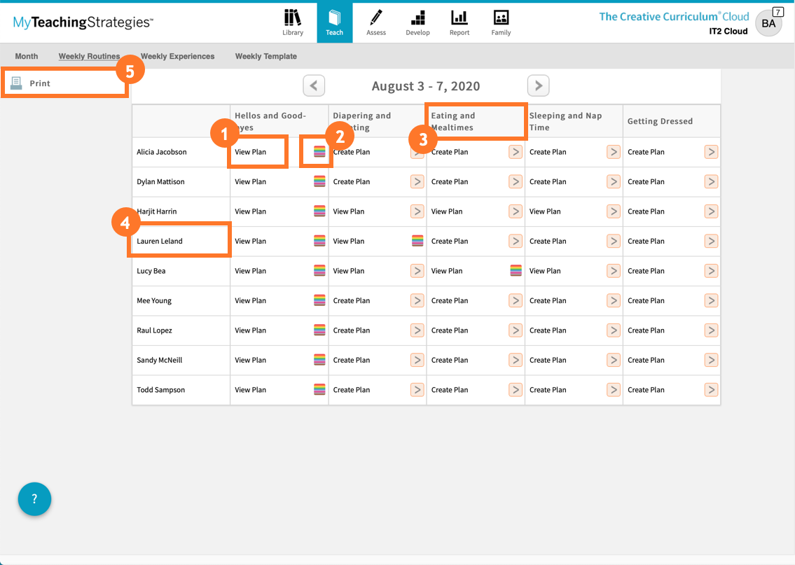Screen dimensions: 795x565
Task: Switch to the Month tab
Action: click(x=26, y=56)
